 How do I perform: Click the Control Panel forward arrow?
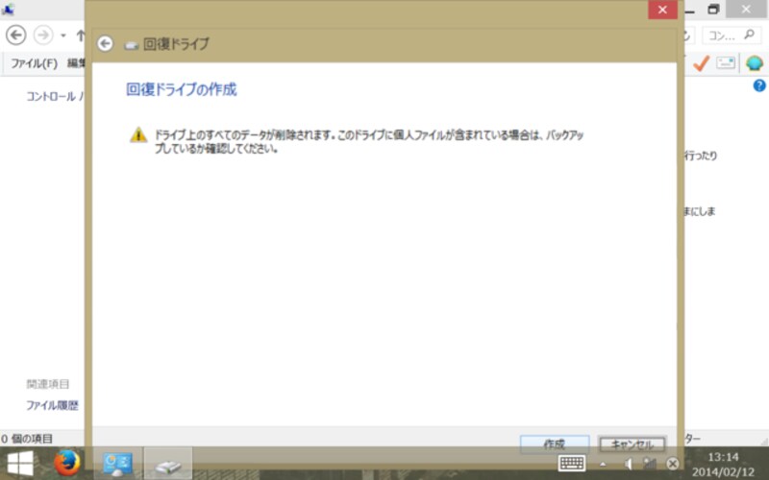43,36
